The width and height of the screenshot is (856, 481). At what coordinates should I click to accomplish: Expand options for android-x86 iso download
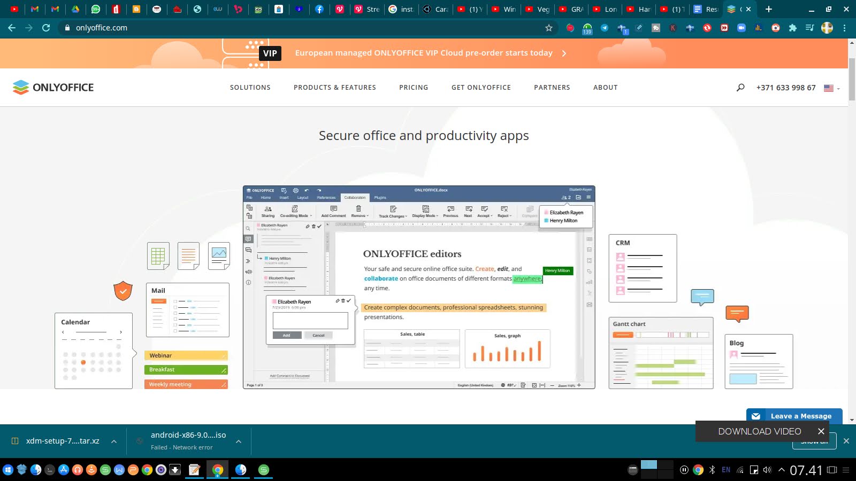tap(239, 441)
